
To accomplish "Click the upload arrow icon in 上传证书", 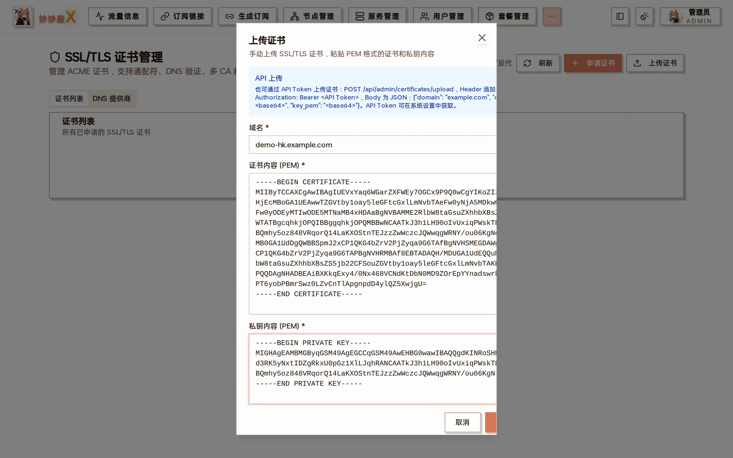I will (637, 63).
